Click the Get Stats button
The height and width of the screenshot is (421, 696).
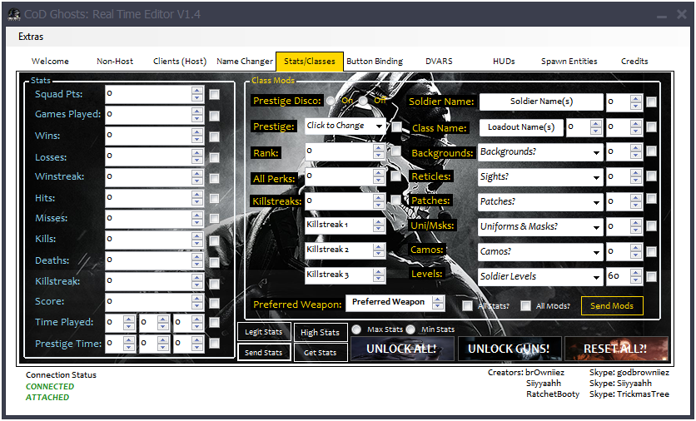point(320,353)
